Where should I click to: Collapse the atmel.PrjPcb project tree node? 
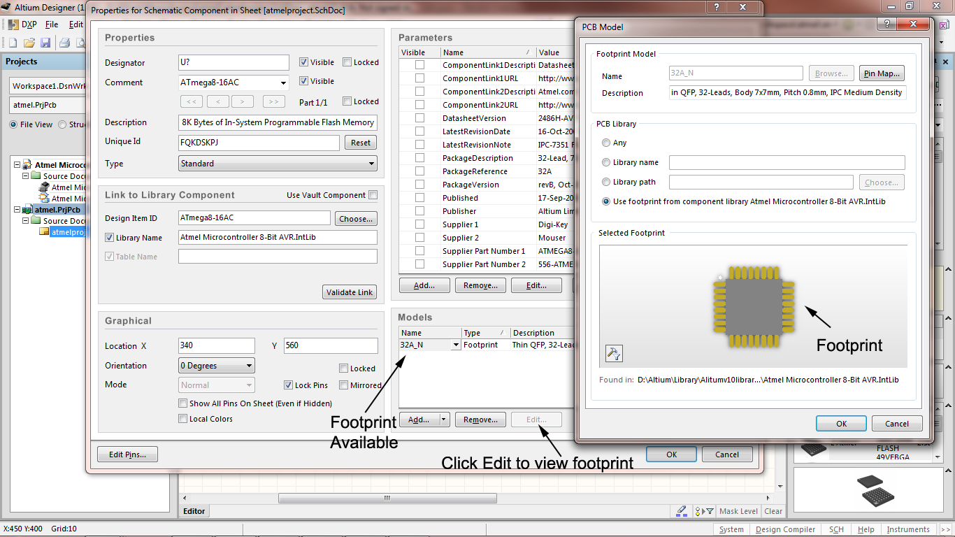click(17, 210)
